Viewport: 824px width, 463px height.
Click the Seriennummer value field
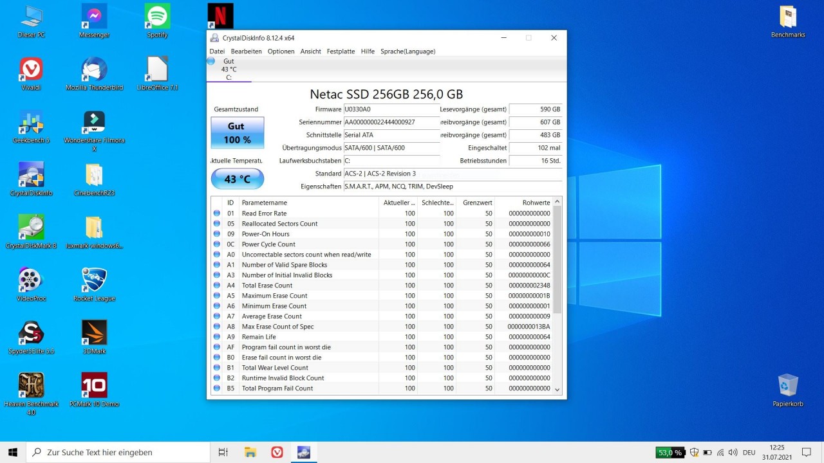(391, 122)
